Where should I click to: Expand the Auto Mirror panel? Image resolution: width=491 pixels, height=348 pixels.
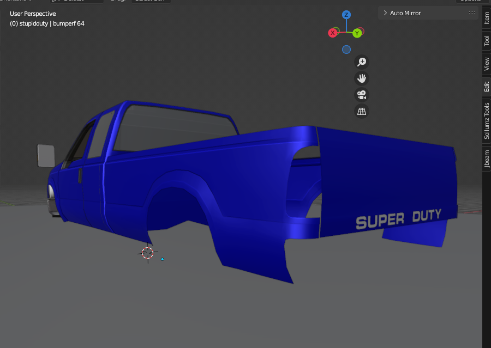(x=385, y=13)
